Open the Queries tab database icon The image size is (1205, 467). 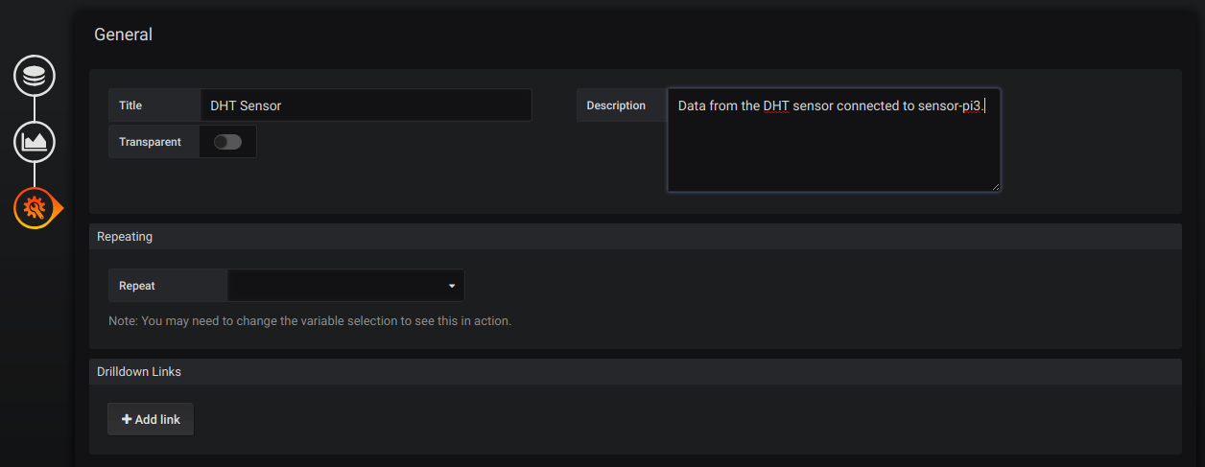35,76
